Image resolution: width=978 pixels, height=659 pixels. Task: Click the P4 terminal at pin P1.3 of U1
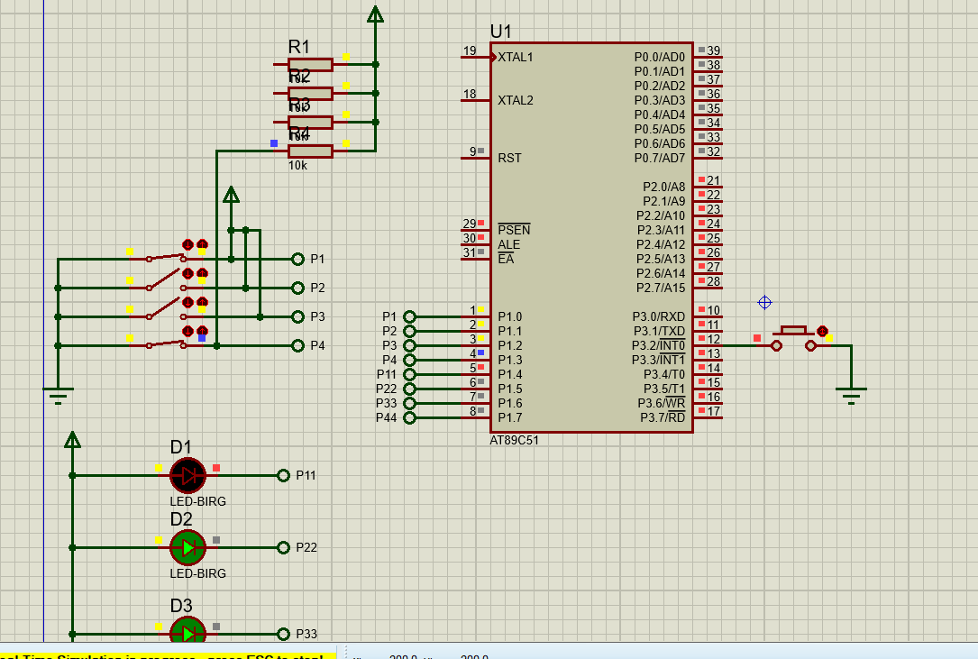pyautogui.click(x=409, y=360)
